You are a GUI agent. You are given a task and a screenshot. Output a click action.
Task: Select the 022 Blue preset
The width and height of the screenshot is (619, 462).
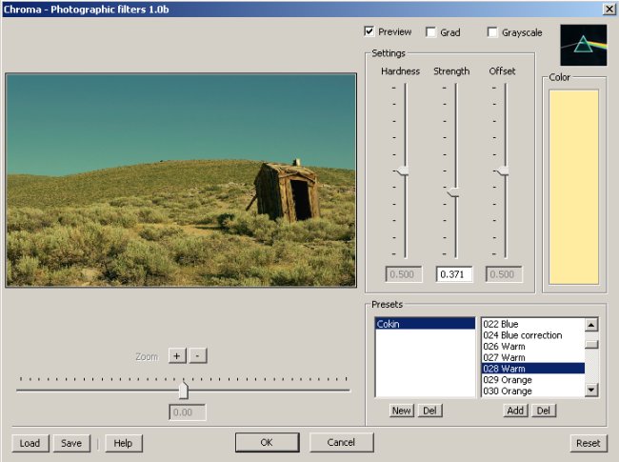click(531, 324)
